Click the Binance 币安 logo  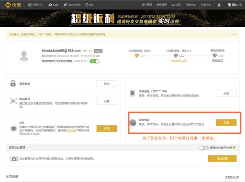pyautogui.click(x=13, y=5)
